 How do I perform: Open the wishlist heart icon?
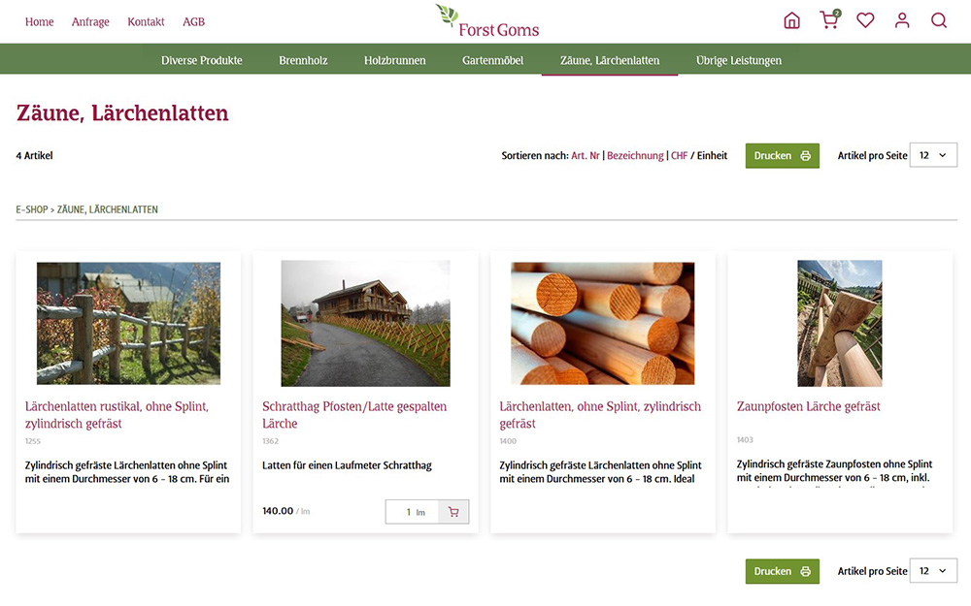(865, 20)
